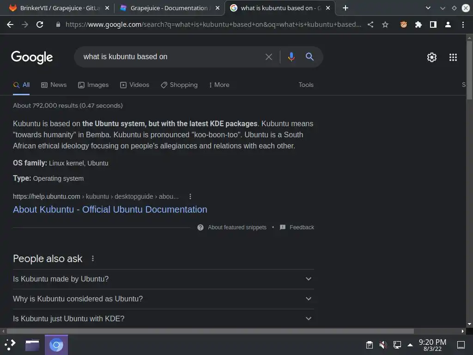The height and width of the screenshot is (355, 473).
Task: Open the search Tools options
Action: pos(306,85)
